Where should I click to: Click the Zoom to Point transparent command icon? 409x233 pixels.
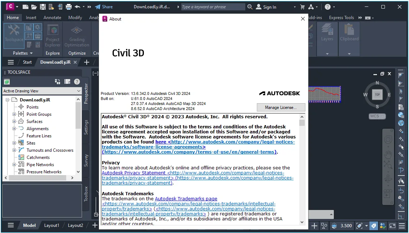pos(401,154)
